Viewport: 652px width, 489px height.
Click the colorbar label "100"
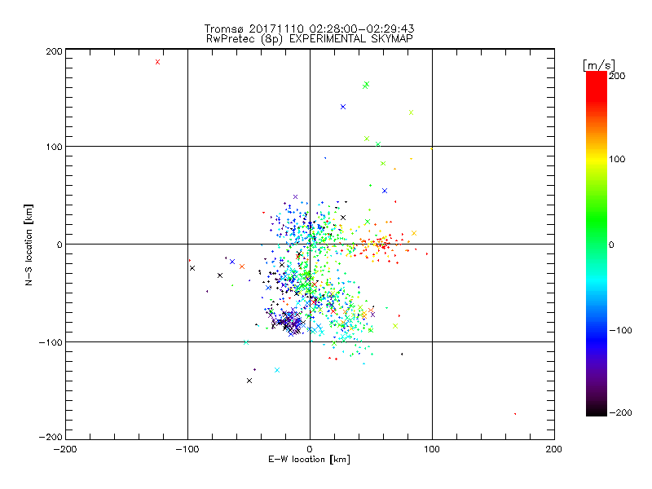coord(617,159)
